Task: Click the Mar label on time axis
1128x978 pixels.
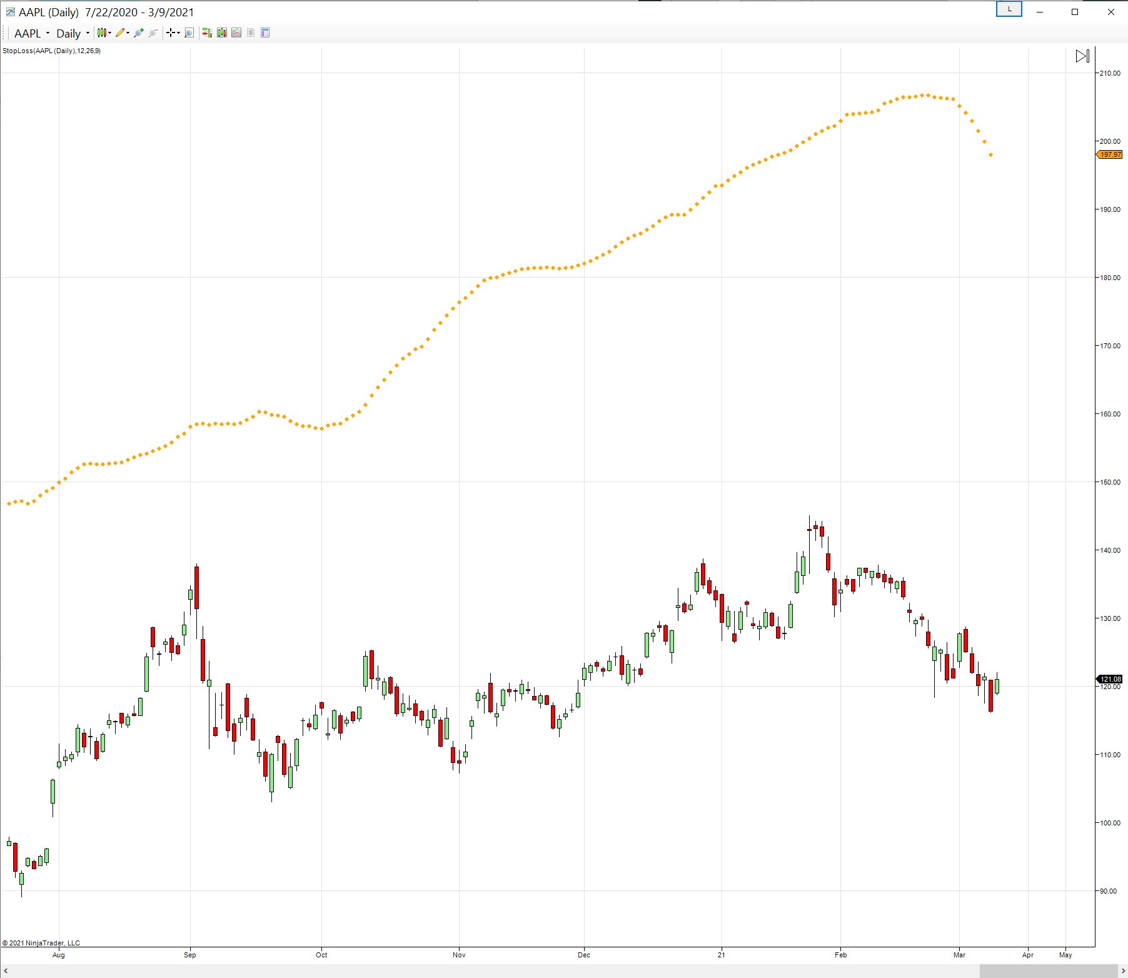Action: [959, 955]
